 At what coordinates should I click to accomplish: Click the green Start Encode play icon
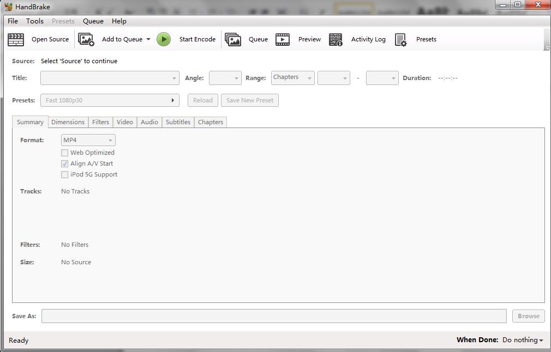coord(164,39)
